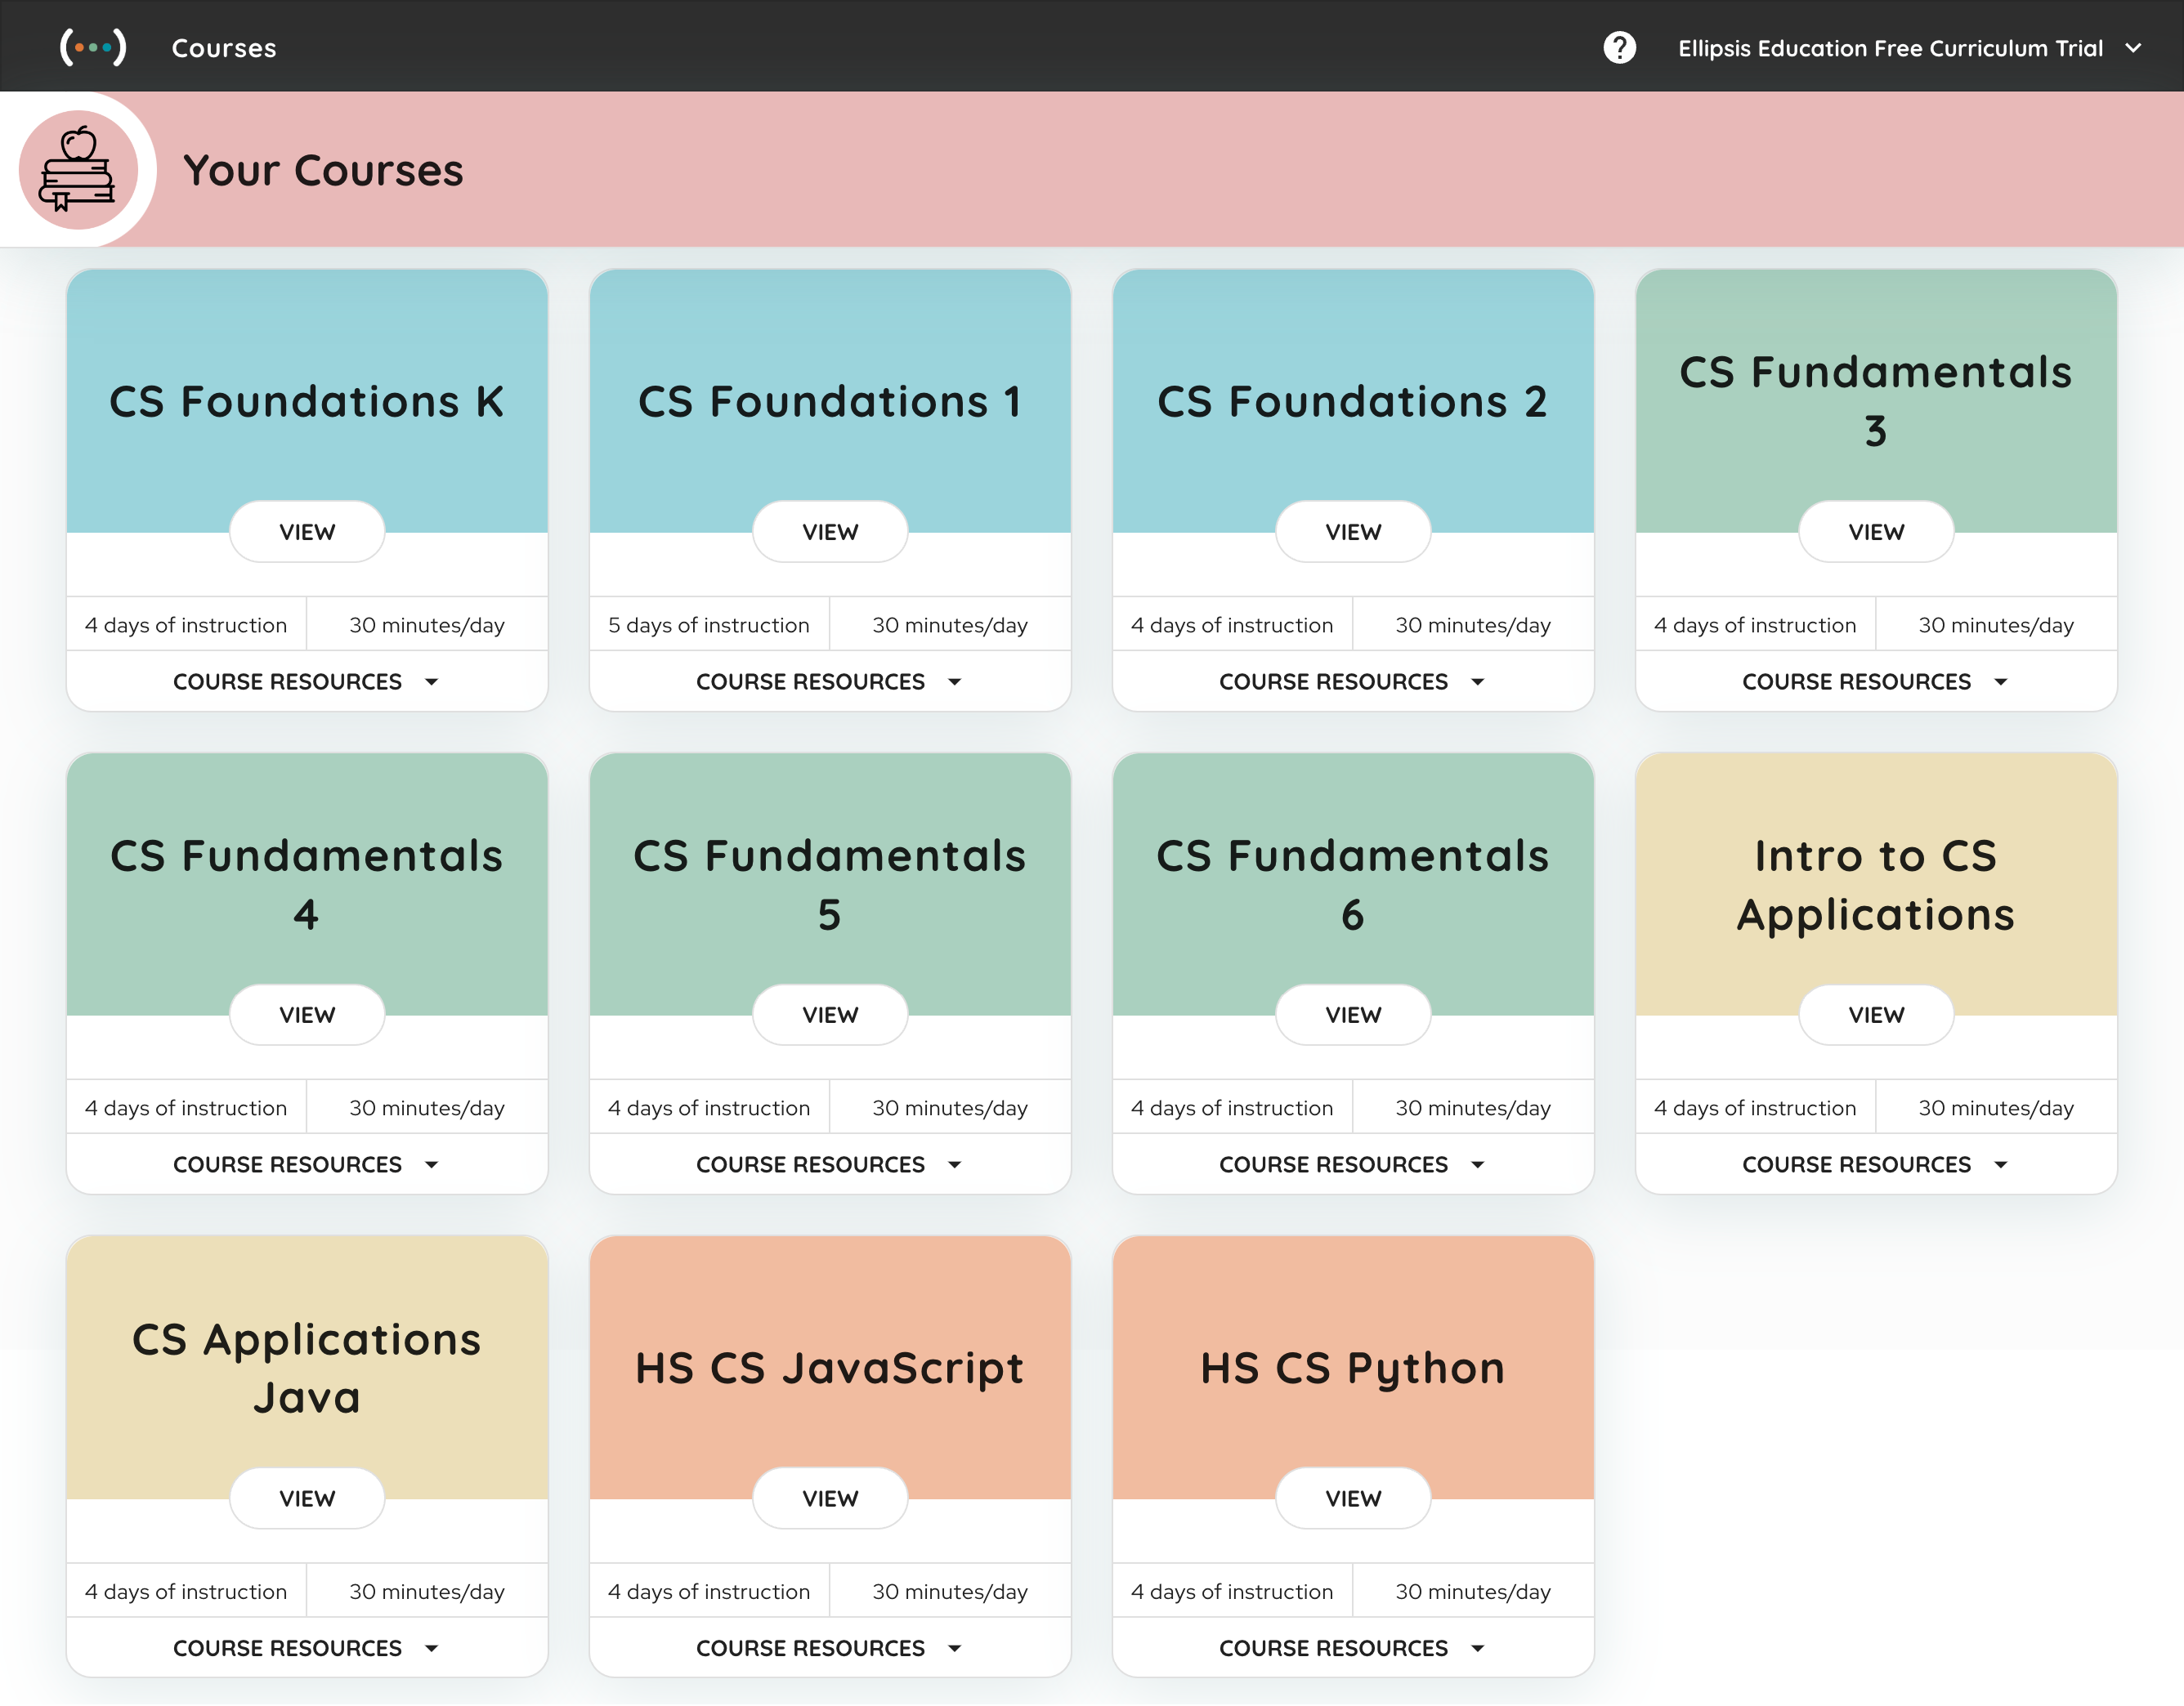View the CS Fundamentals 4 course

pos(307,1015)
